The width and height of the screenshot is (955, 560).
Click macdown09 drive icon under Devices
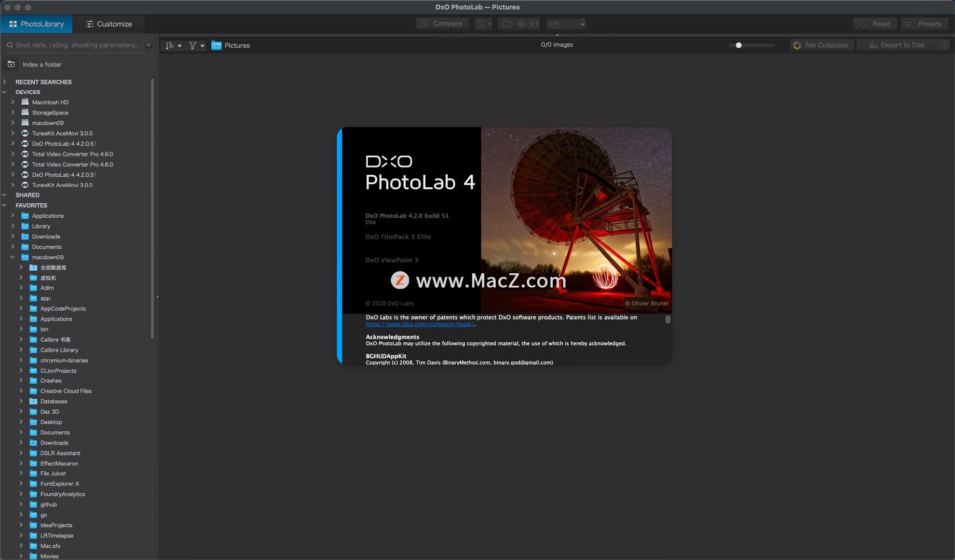25,123
